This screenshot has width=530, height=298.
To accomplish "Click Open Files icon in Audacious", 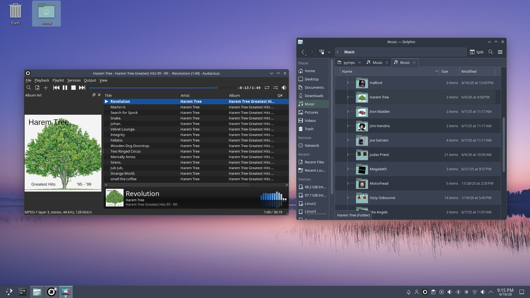I will point(37,88).
